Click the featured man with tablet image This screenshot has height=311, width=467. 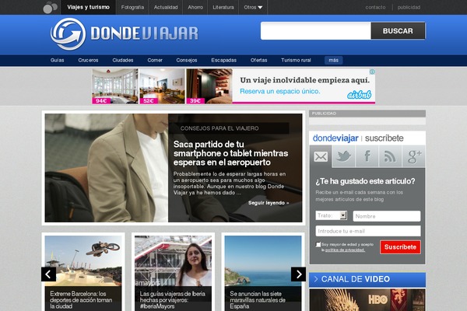point(107,168)
